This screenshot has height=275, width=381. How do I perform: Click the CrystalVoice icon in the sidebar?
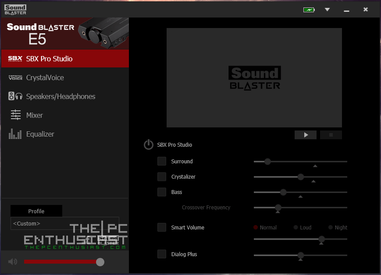(15, 78)
